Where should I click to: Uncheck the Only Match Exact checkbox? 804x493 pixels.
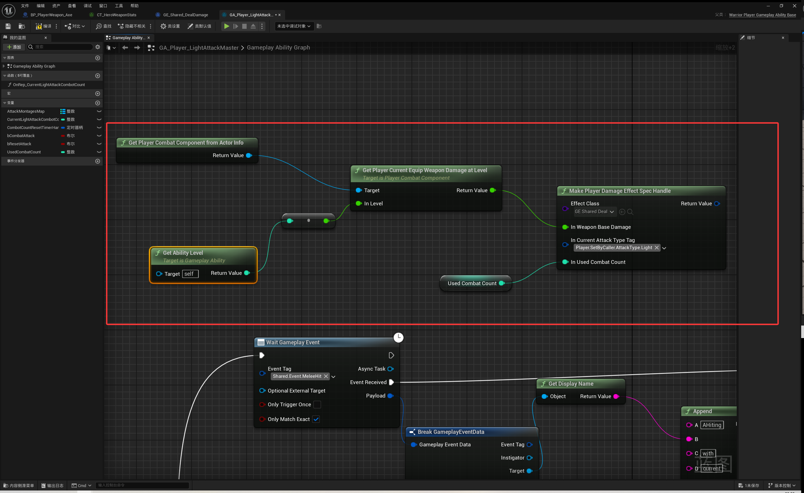point(316,419)
